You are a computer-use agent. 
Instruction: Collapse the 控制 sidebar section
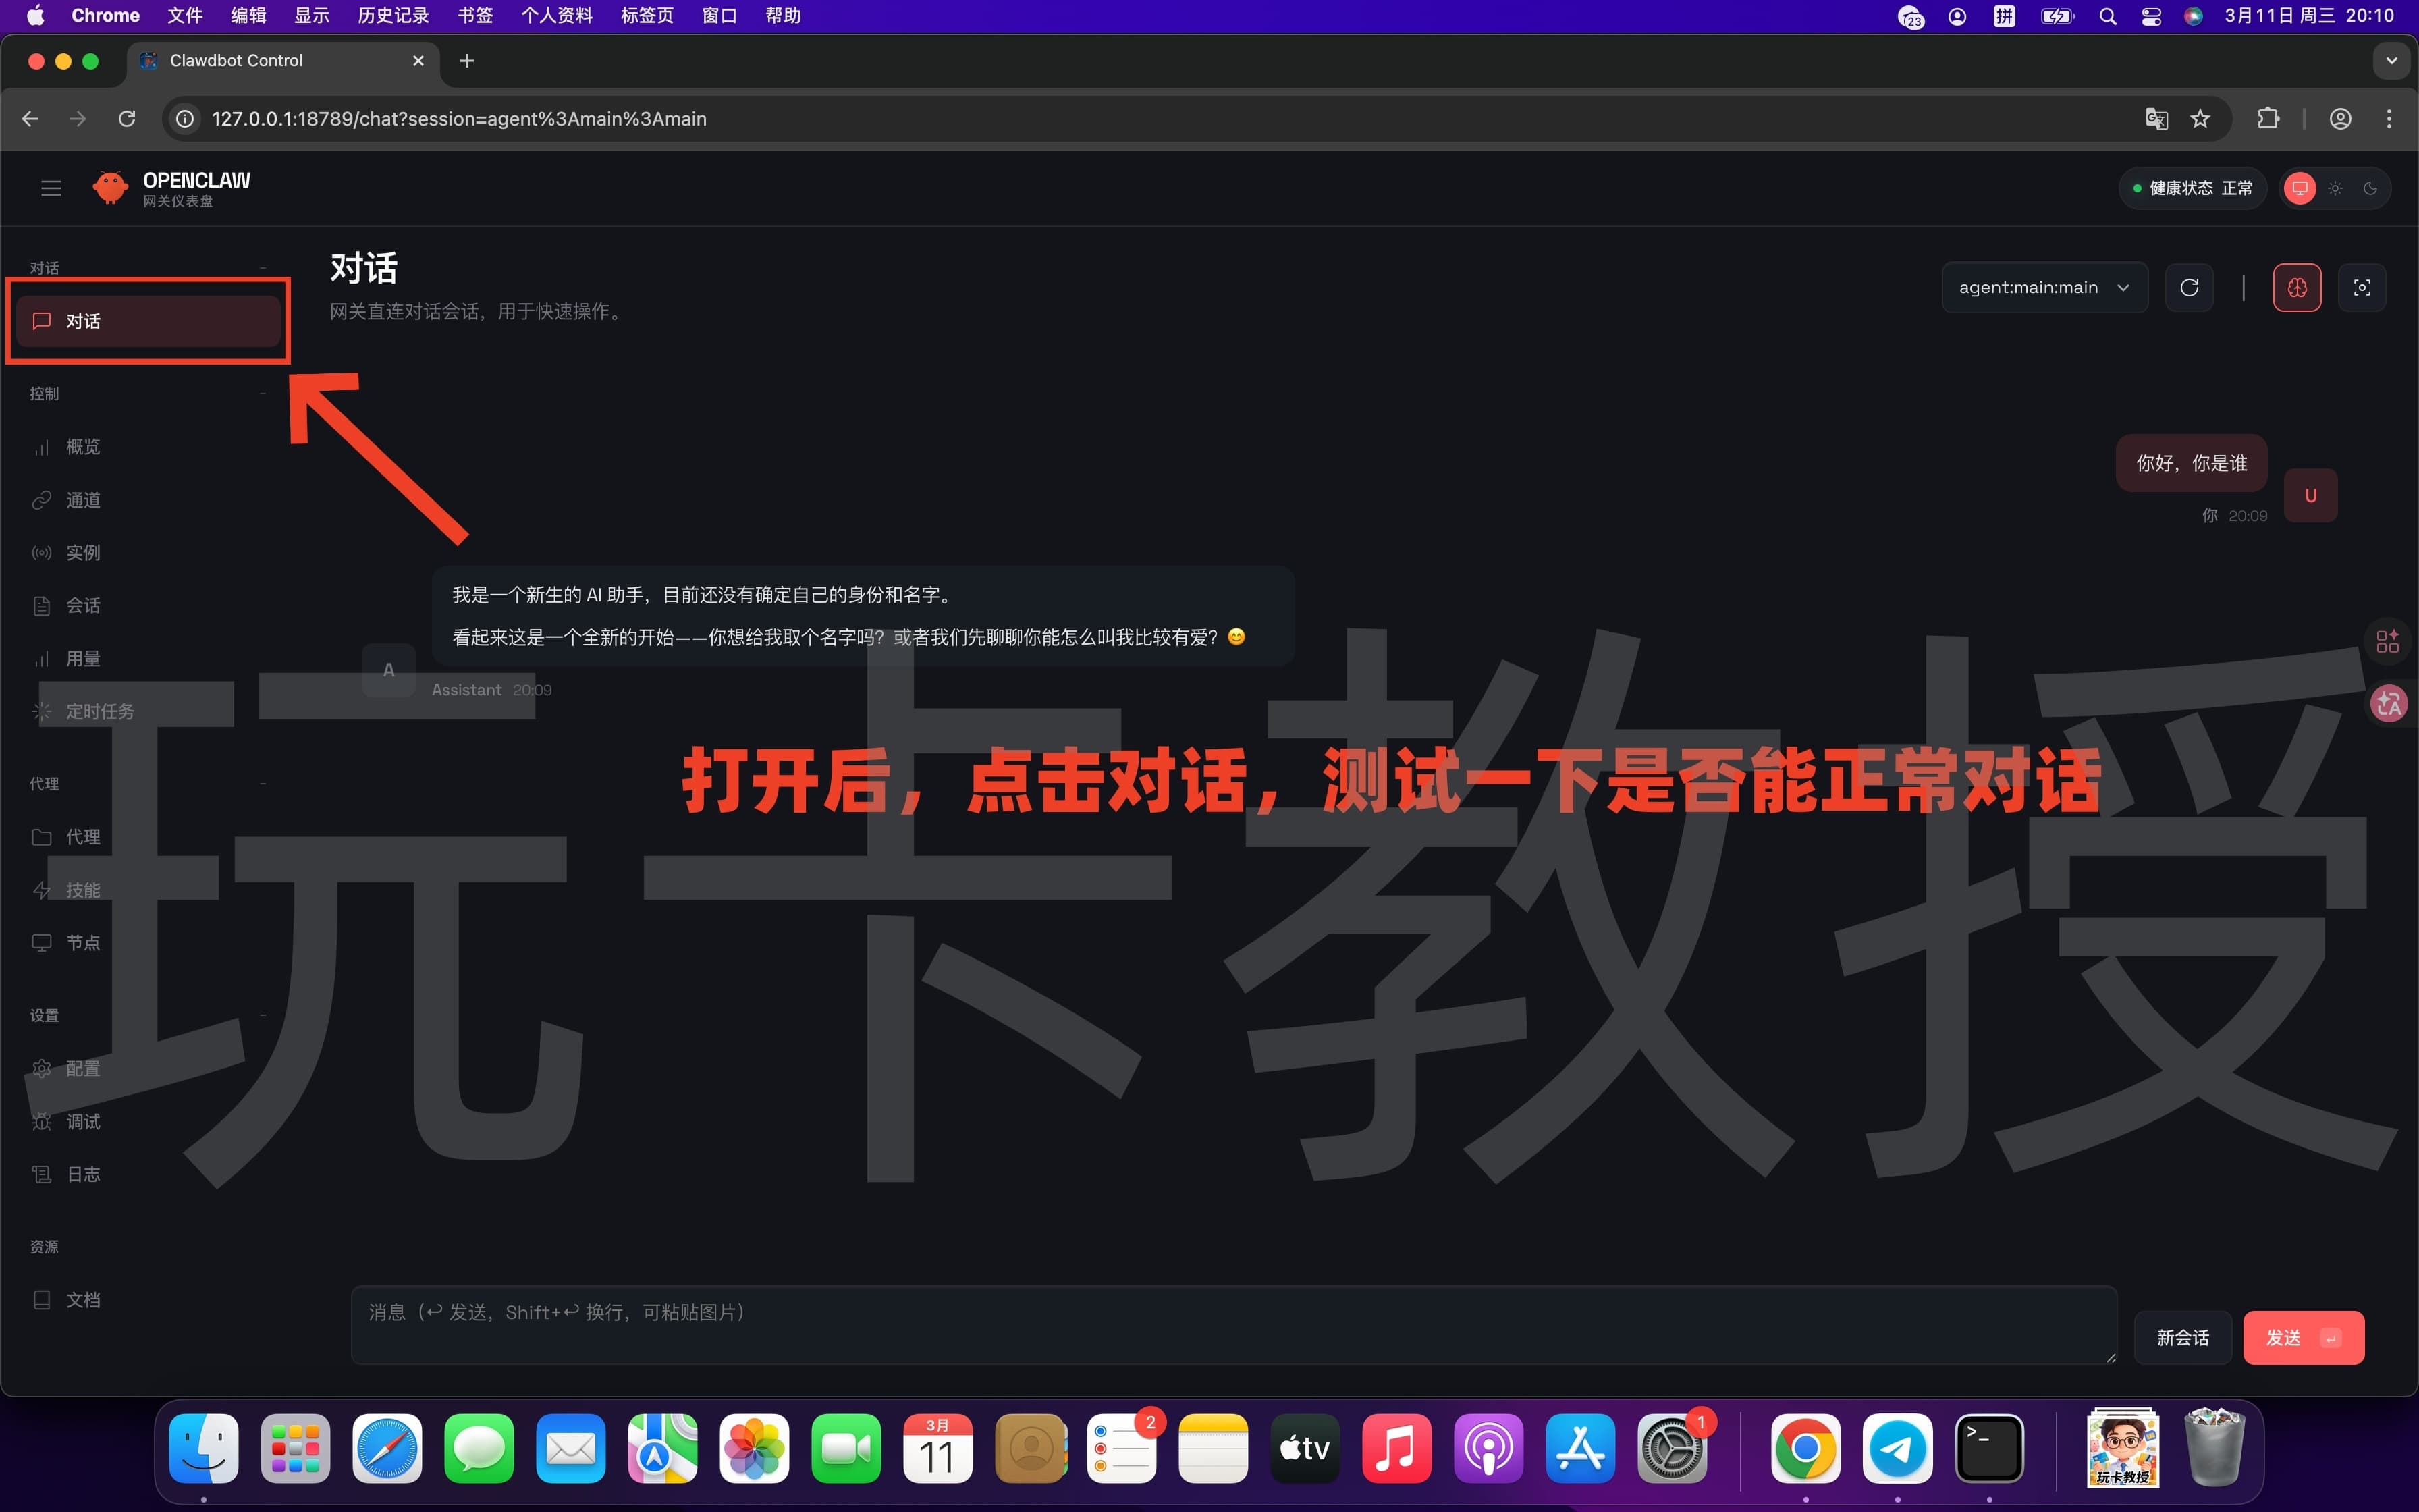click(x=263, y=392)
